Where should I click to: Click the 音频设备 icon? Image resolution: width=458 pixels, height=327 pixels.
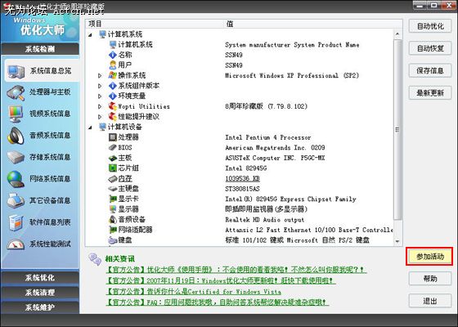click(x=113, y=220)
